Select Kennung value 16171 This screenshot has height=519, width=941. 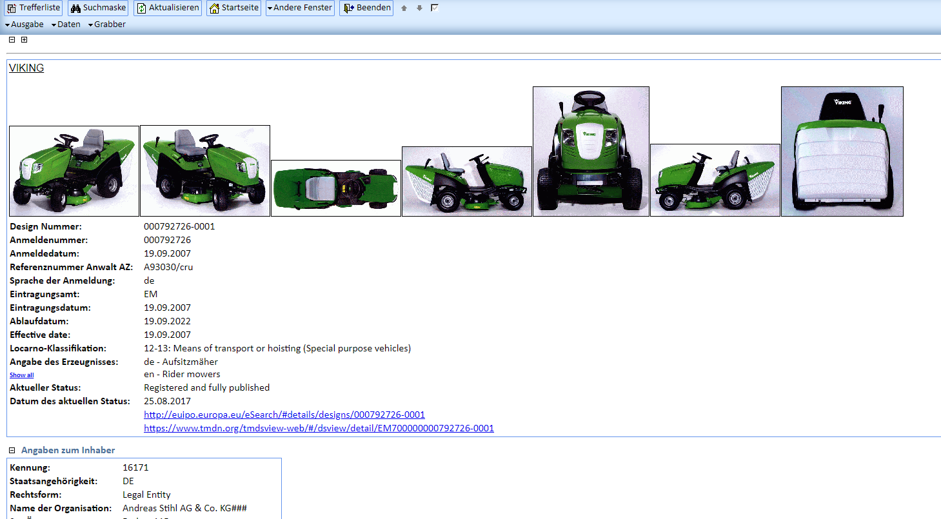[x=135, y=467]
